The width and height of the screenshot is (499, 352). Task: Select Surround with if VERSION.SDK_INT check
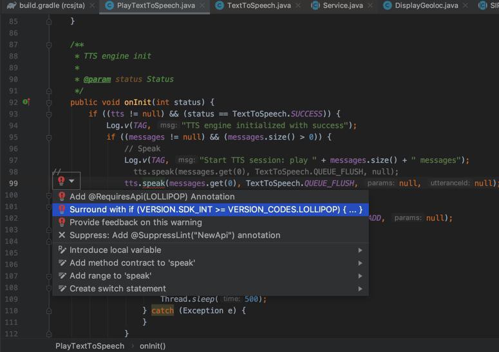click(211, 210)
